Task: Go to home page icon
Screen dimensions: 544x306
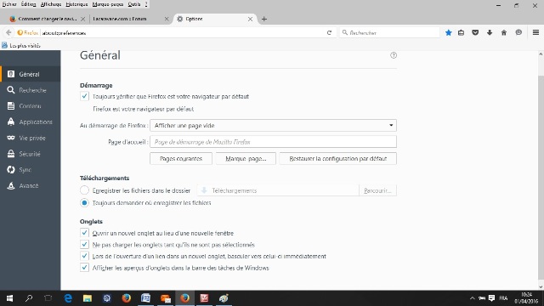Action: click(x=504, y=32)
